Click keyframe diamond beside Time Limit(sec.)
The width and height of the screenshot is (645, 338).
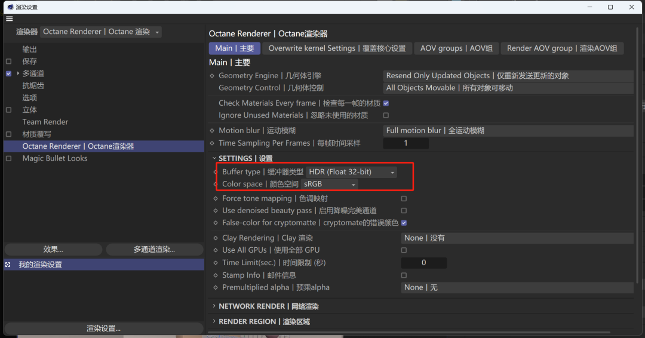(216, 262)
